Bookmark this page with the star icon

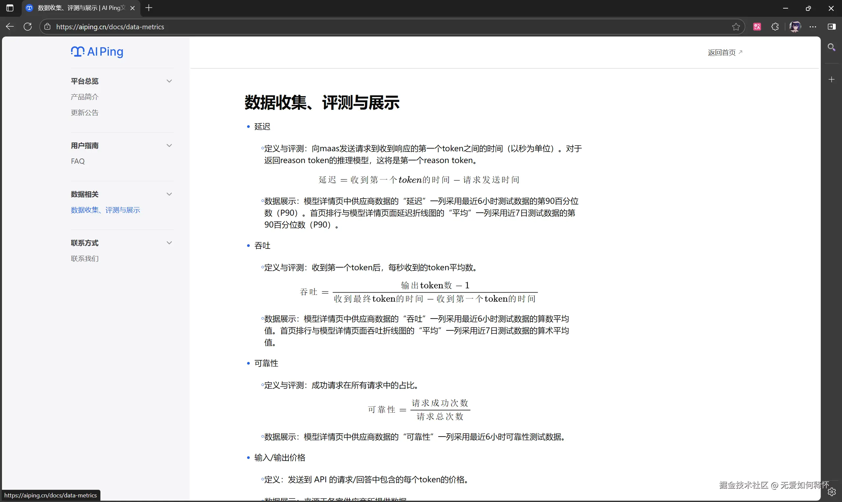coord(737,27)
